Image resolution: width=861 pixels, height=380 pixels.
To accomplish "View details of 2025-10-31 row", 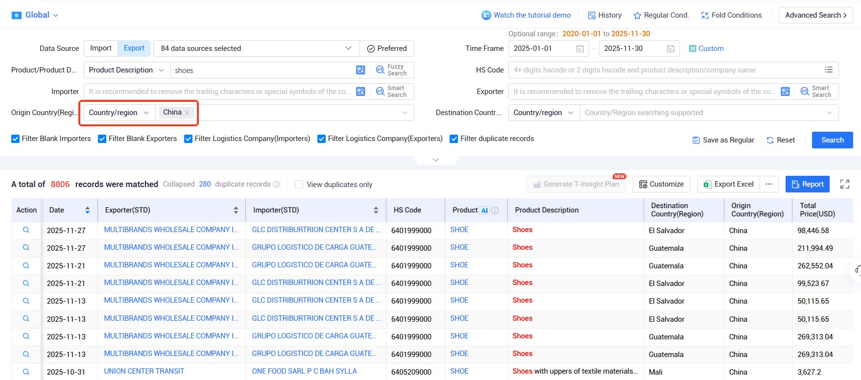I will click(26, 372).
